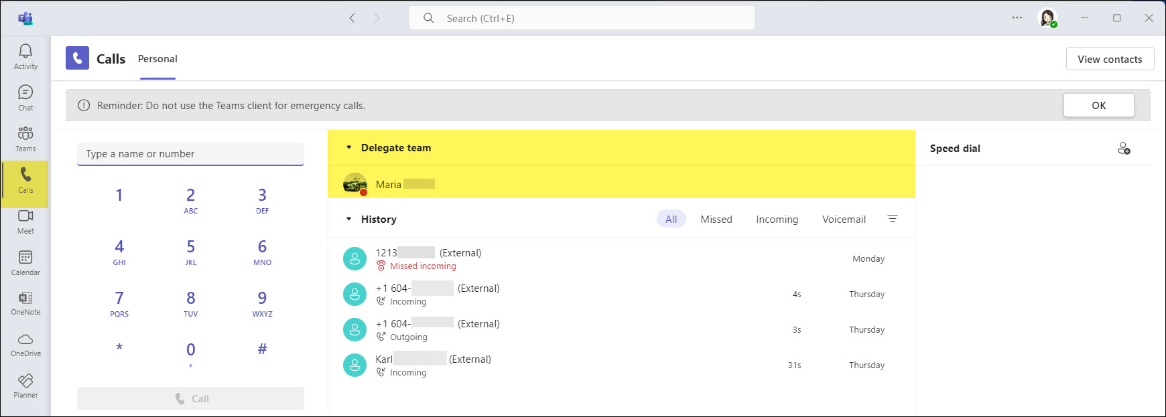Viewport: 1166px width, 417px height.
Task: Show only Incoming calls in history
Action: click(777, 220)
